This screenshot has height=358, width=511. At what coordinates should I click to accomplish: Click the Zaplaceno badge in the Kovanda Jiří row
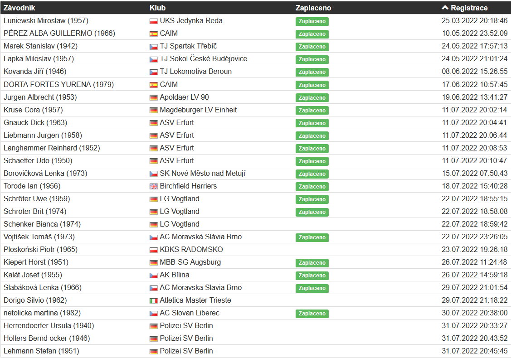(312, 72)
